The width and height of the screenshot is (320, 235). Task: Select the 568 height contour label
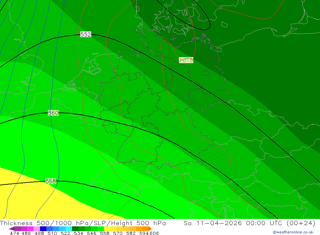[51, 181]
